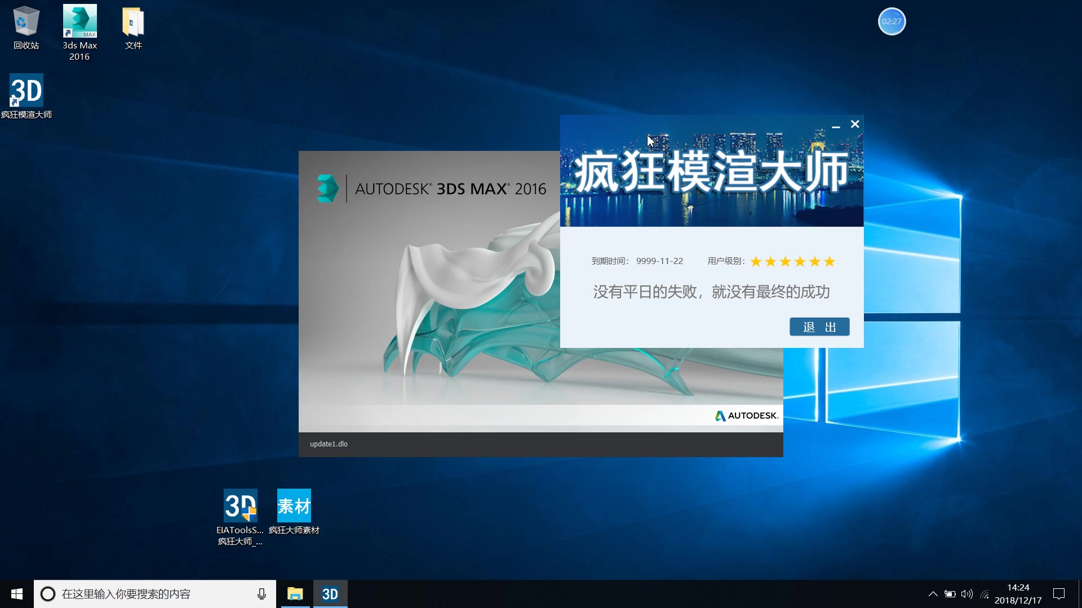Click the update1.dlo status in the splash
Screen dimensions: 1082x608
329,444
